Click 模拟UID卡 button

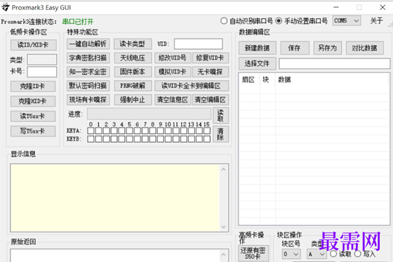172,72
